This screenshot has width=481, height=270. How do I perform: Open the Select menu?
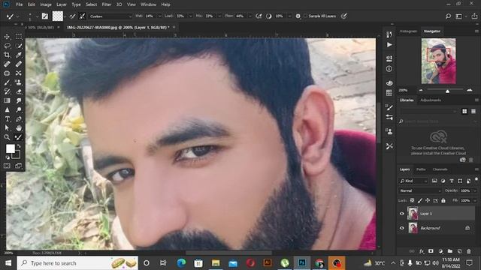(x=91, y=4)
